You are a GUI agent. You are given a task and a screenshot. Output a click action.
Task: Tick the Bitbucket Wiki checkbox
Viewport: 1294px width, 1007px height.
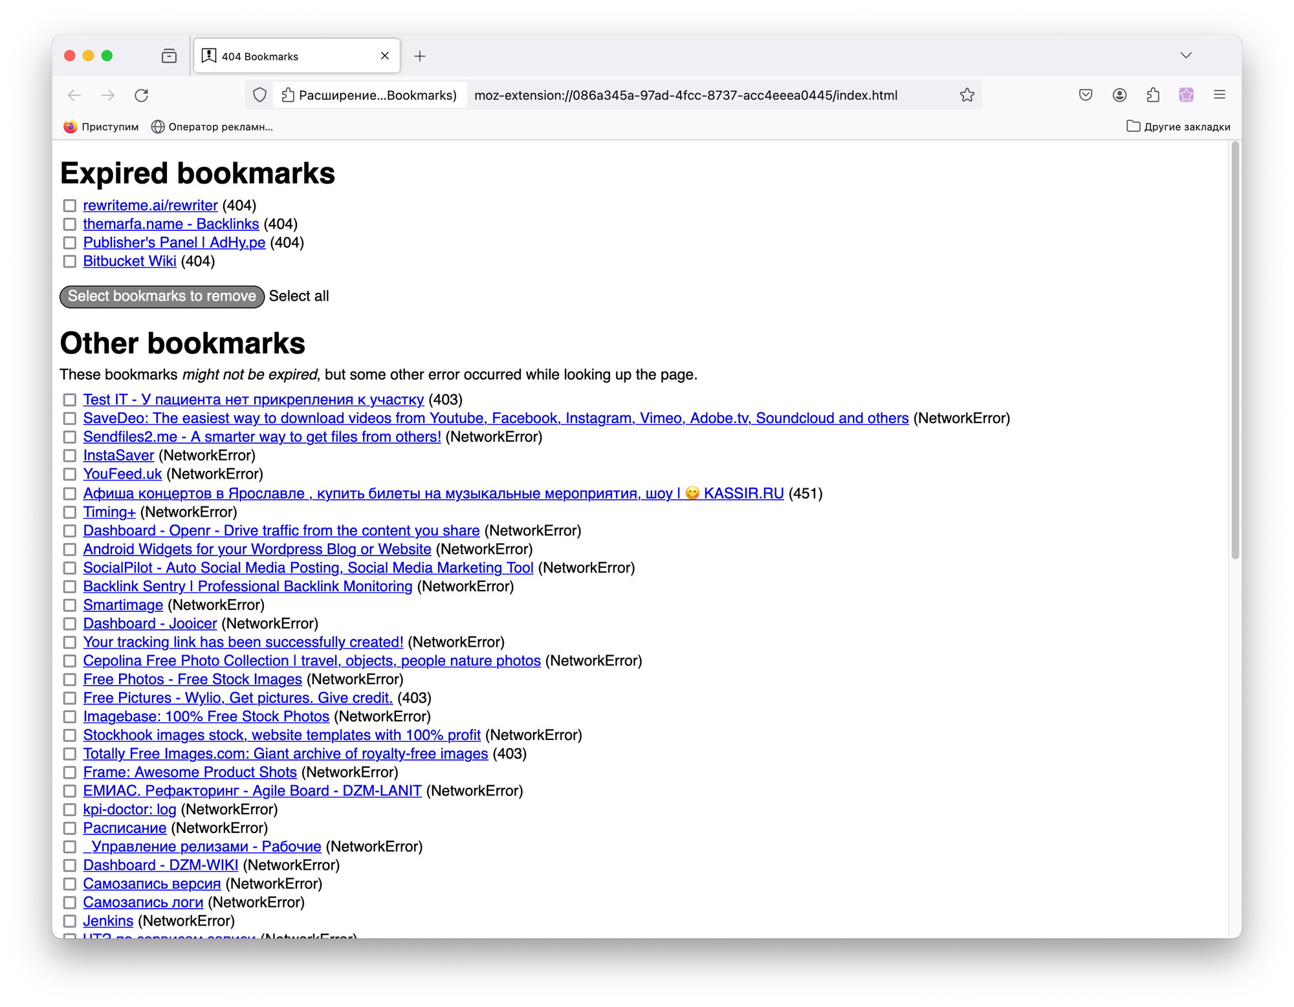(70, 261)
